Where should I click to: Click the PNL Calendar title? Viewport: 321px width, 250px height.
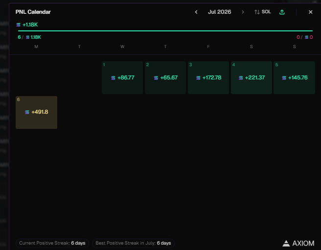click(33, 12)
